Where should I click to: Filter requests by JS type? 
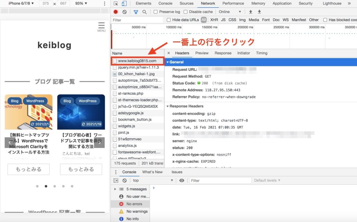point(223,20)
